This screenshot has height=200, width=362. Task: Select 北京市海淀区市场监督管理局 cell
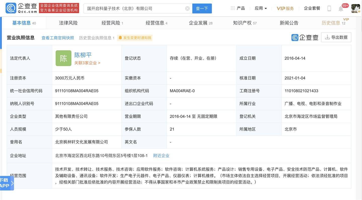[x=311, y=116]
